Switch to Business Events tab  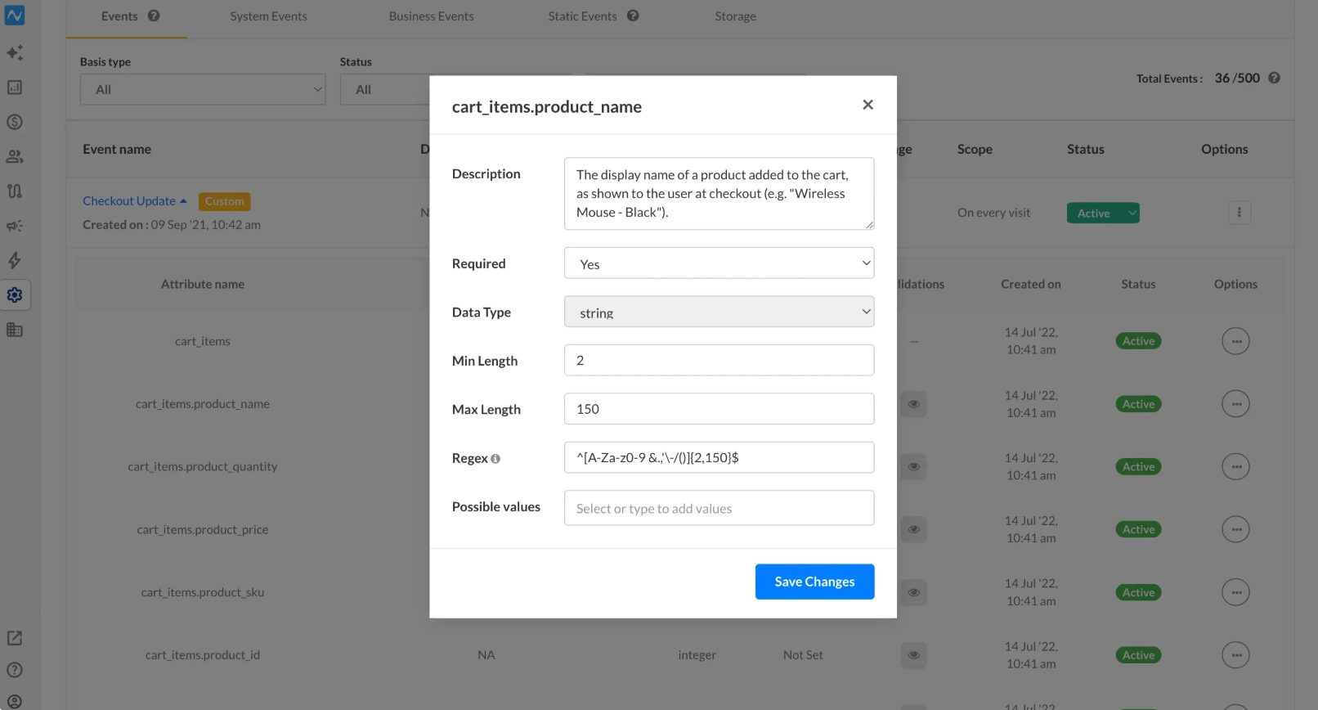pos(431,16)
